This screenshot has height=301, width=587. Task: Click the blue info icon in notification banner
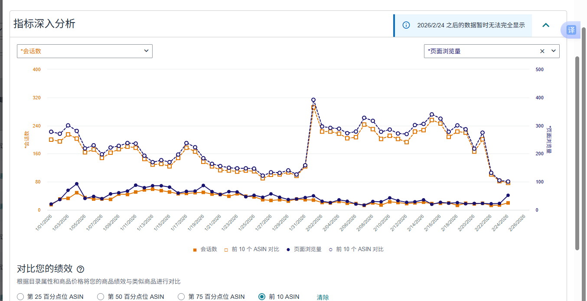coord(406,25)
